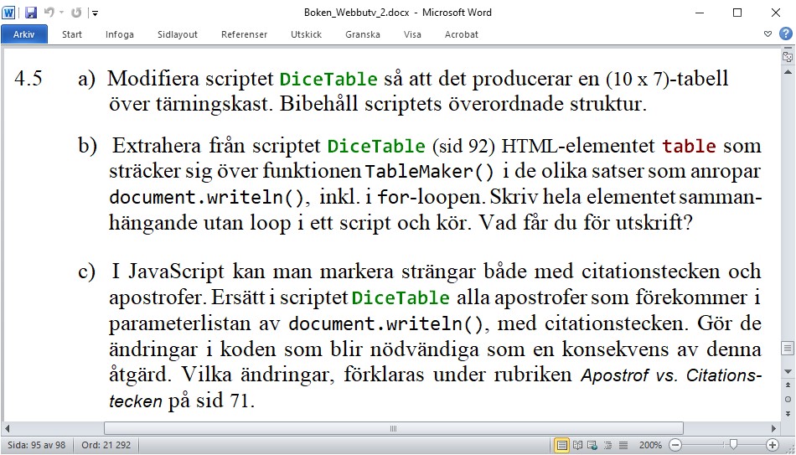Viewport: 796px width, 455px height.
Task: Click the Save icon in Quick Access Toolbar
Action: (31, 13)
